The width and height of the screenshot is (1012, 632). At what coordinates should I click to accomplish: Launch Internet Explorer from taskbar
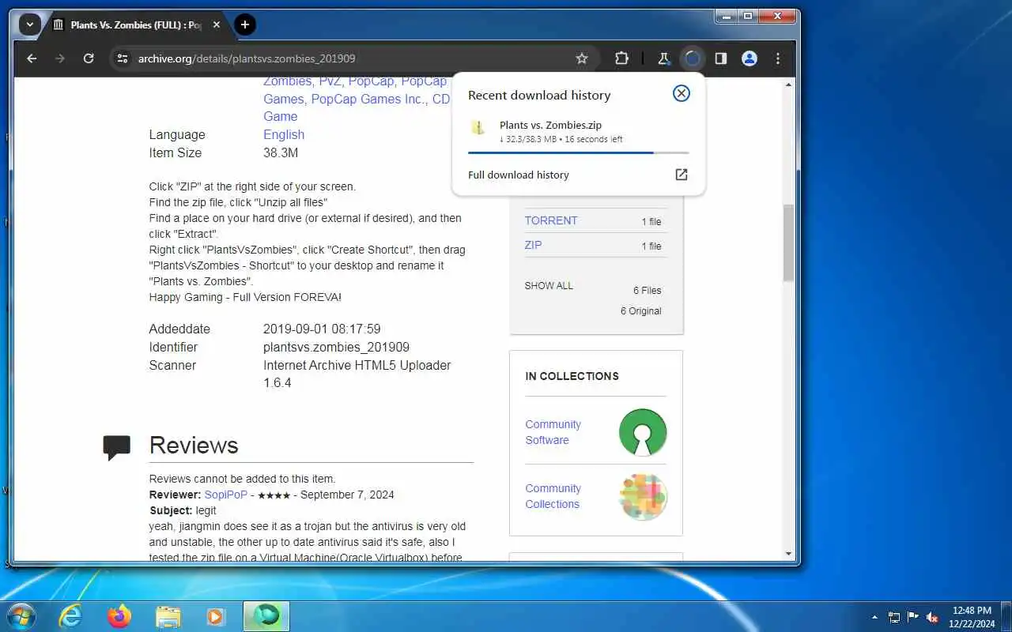tap(71, 616)
